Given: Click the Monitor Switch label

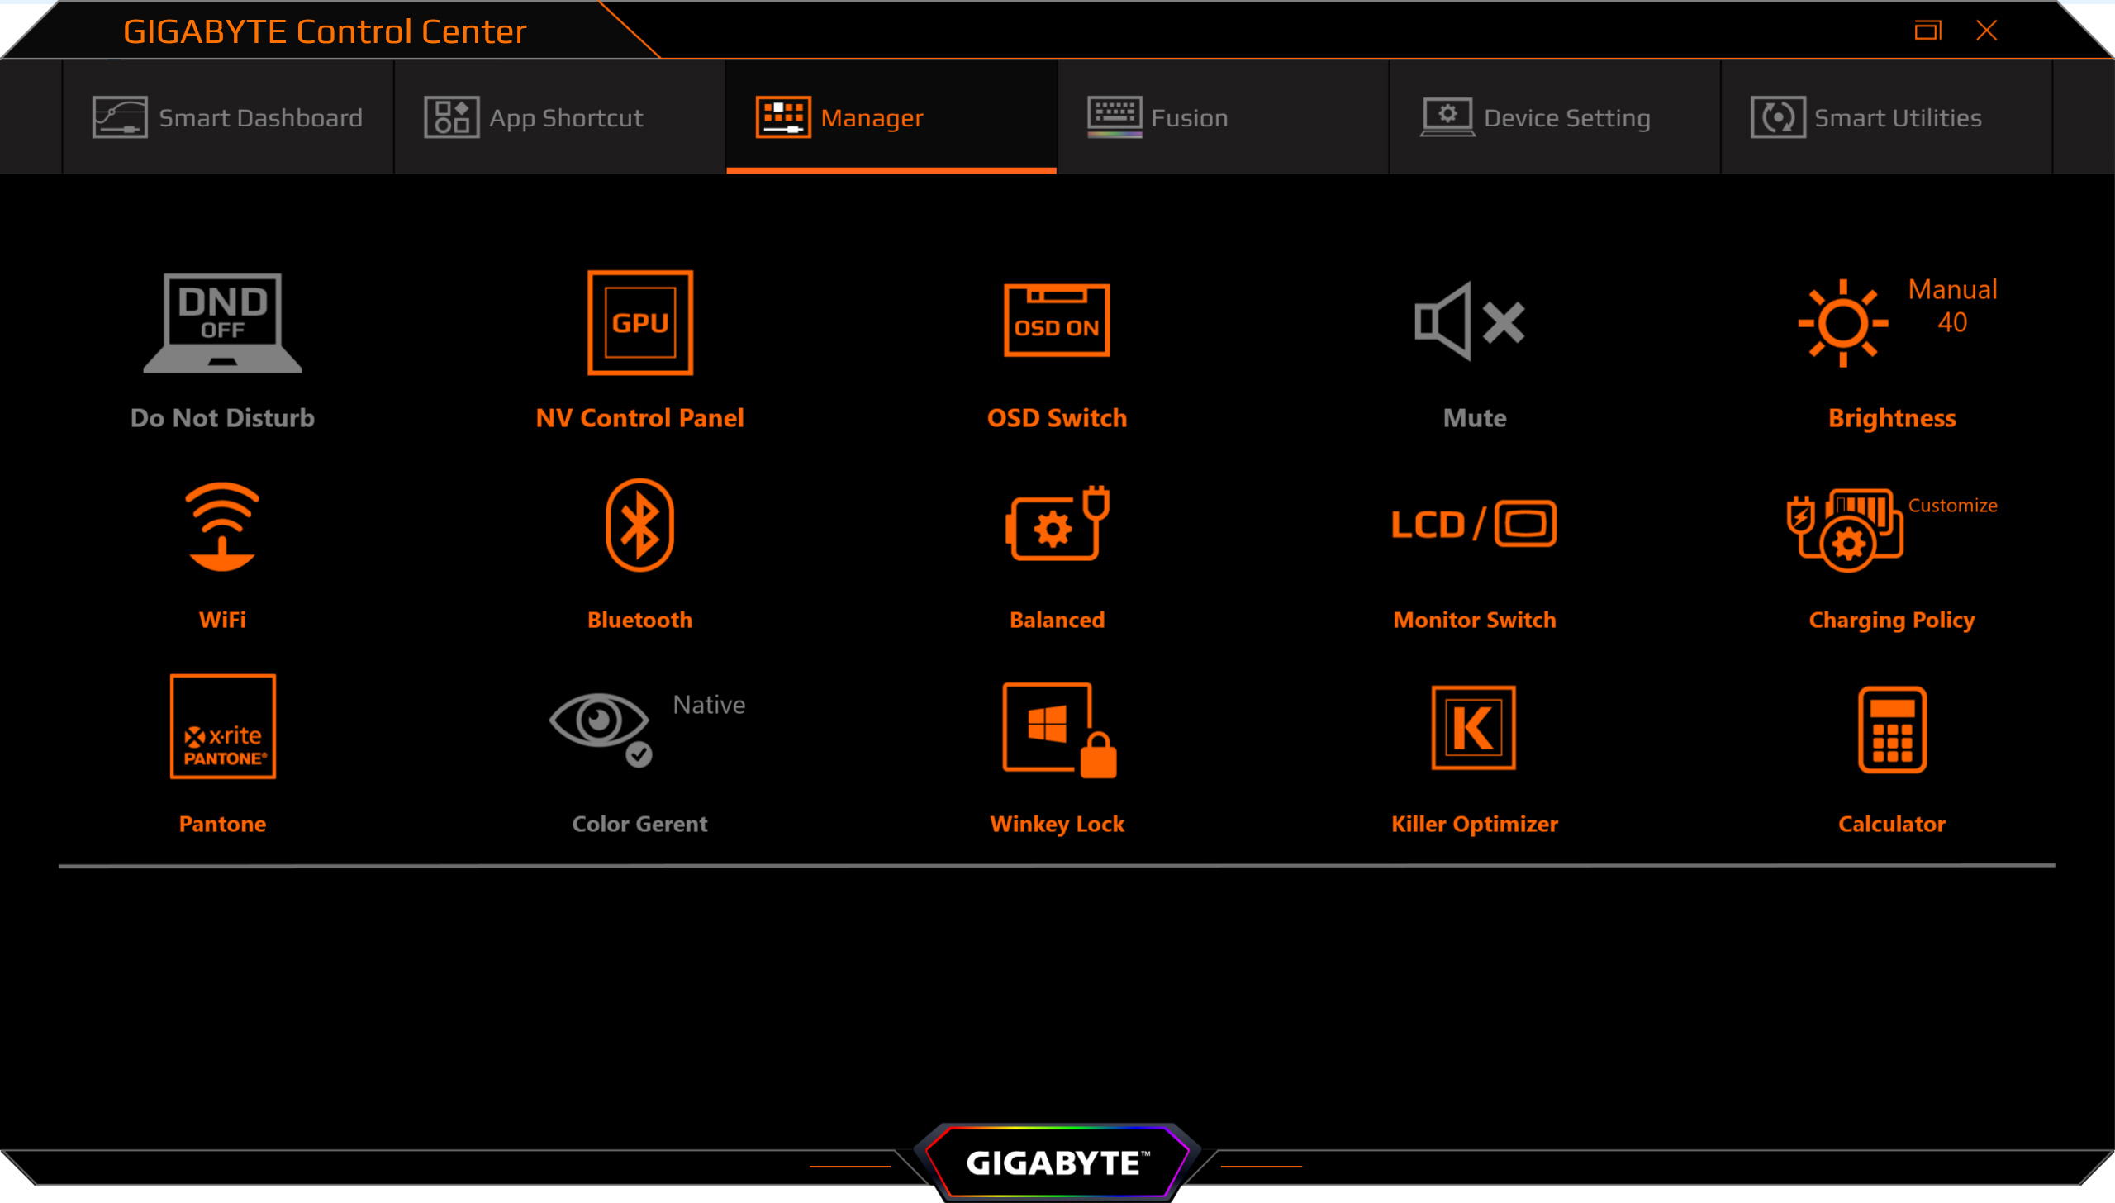Looking at the screenshot, I should point(1475,620).
